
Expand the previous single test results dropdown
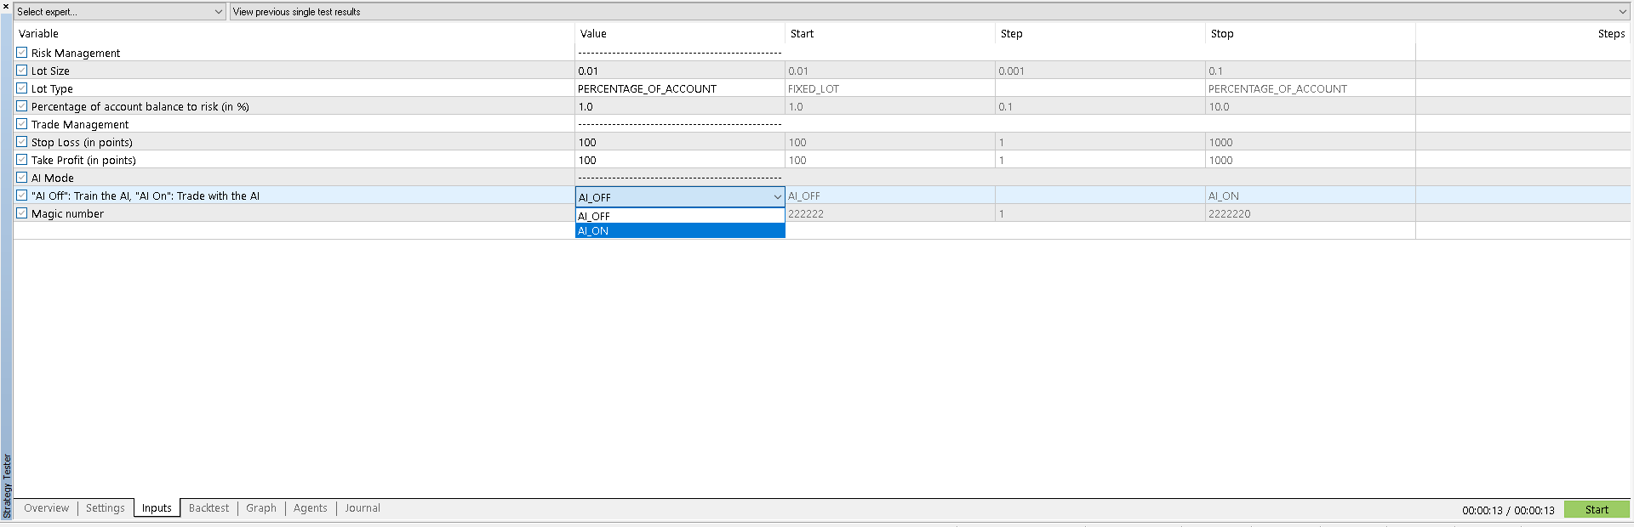tap(929, 12)
